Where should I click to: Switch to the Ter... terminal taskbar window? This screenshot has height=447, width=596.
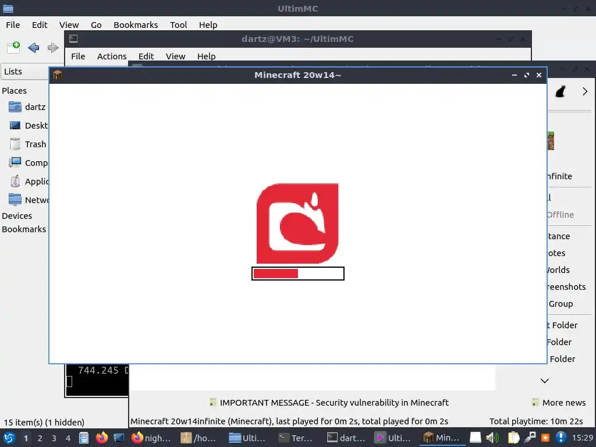[296, 438]
